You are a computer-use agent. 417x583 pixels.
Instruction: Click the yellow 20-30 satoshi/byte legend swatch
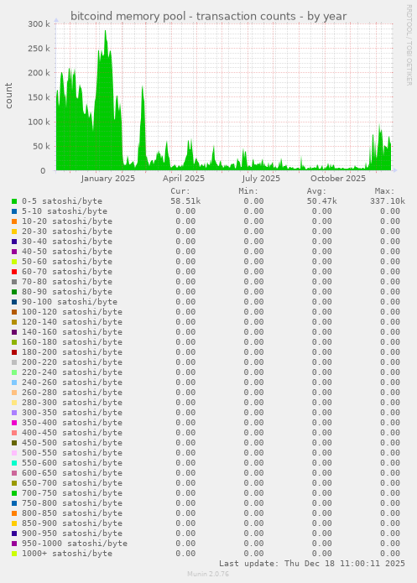pos(14,232)
